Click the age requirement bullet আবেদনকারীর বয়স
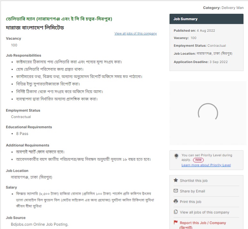 [x=83, y=159]
